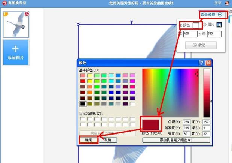Open the background image browse icon

(219, 25)
